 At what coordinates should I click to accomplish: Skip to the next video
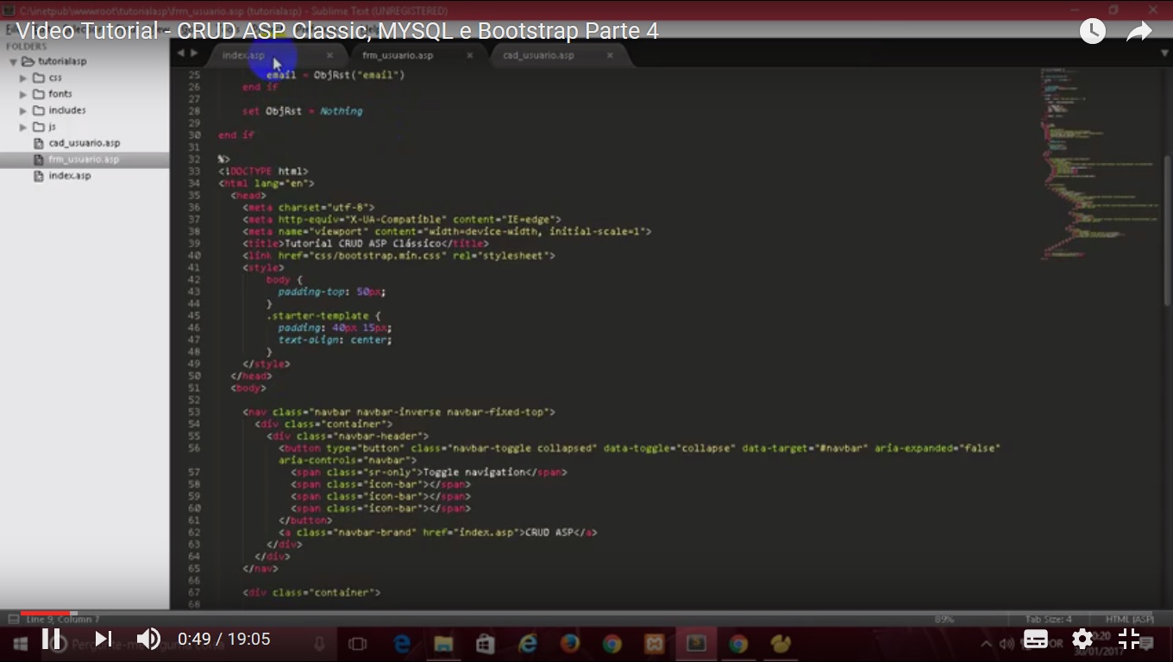103,639
